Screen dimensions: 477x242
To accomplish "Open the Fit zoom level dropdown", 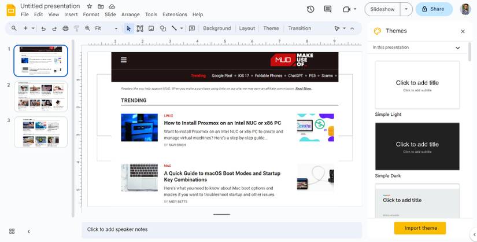I will coord(106,28).
